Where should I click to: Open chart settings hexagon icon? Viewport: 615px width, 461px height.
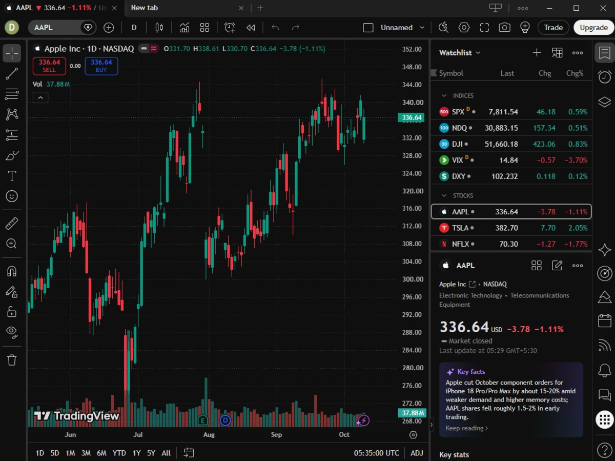coord(464,28)
